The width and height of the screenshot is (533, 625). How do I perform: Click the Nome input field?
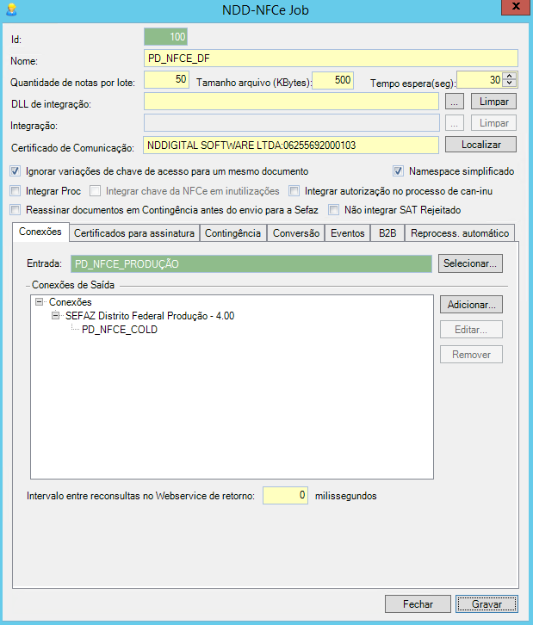tap(331, 59)
